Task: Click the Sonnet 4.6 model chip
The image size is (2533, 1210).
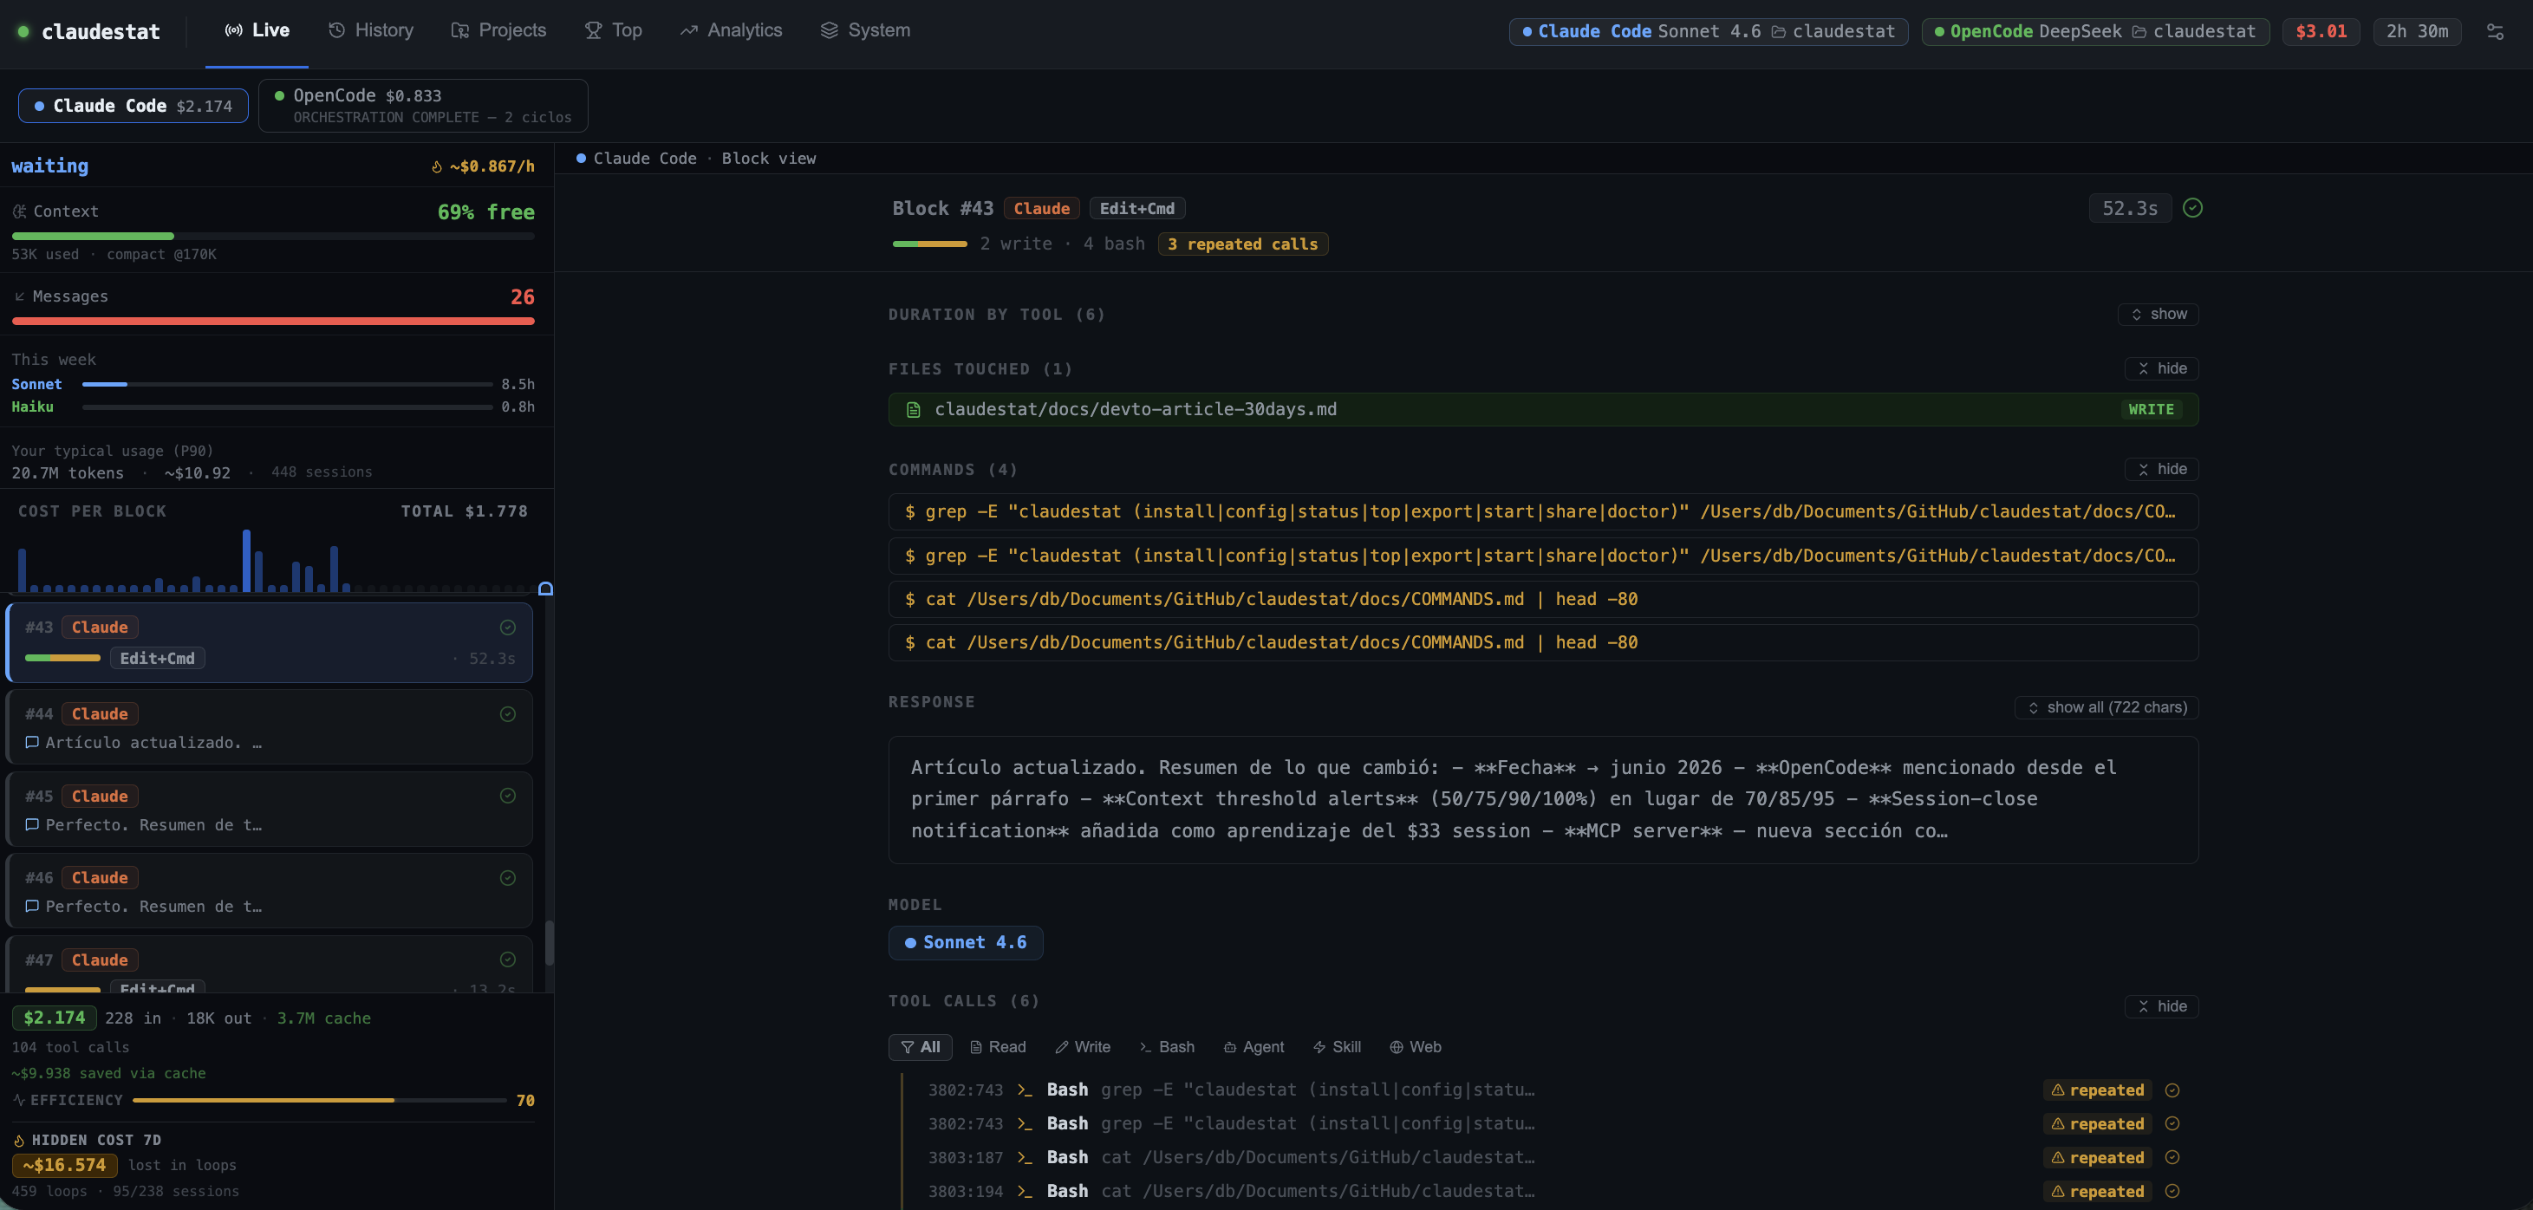Action: [966, 943]
